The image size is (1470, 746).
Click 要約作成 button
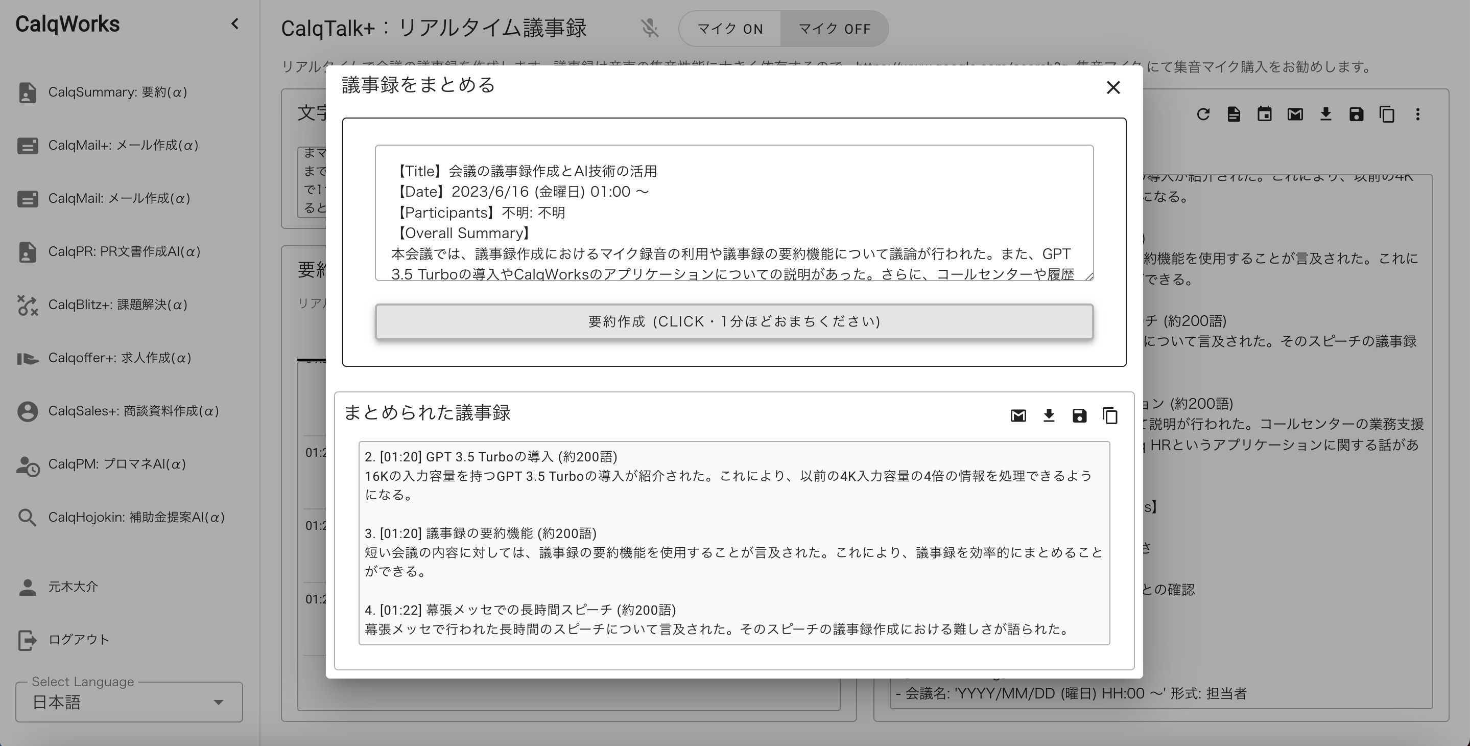734,322
